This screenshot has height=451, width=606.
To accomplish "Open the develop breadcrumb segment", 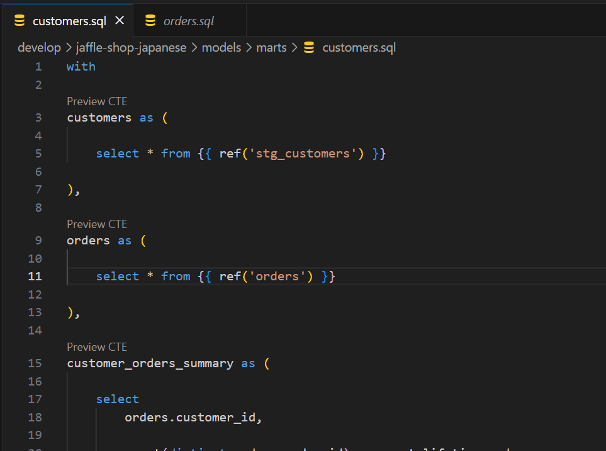I will point(39,48).
